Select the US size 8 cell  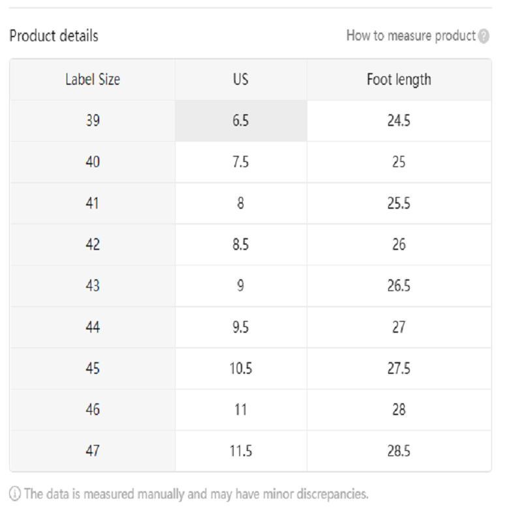(241, 204)
